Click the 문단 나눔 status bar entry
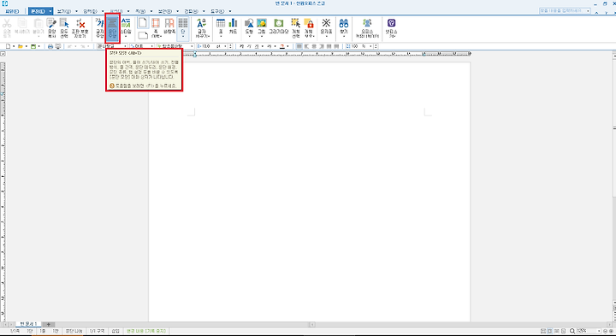This screenshot has width=616, height=336. pos(74,331)
